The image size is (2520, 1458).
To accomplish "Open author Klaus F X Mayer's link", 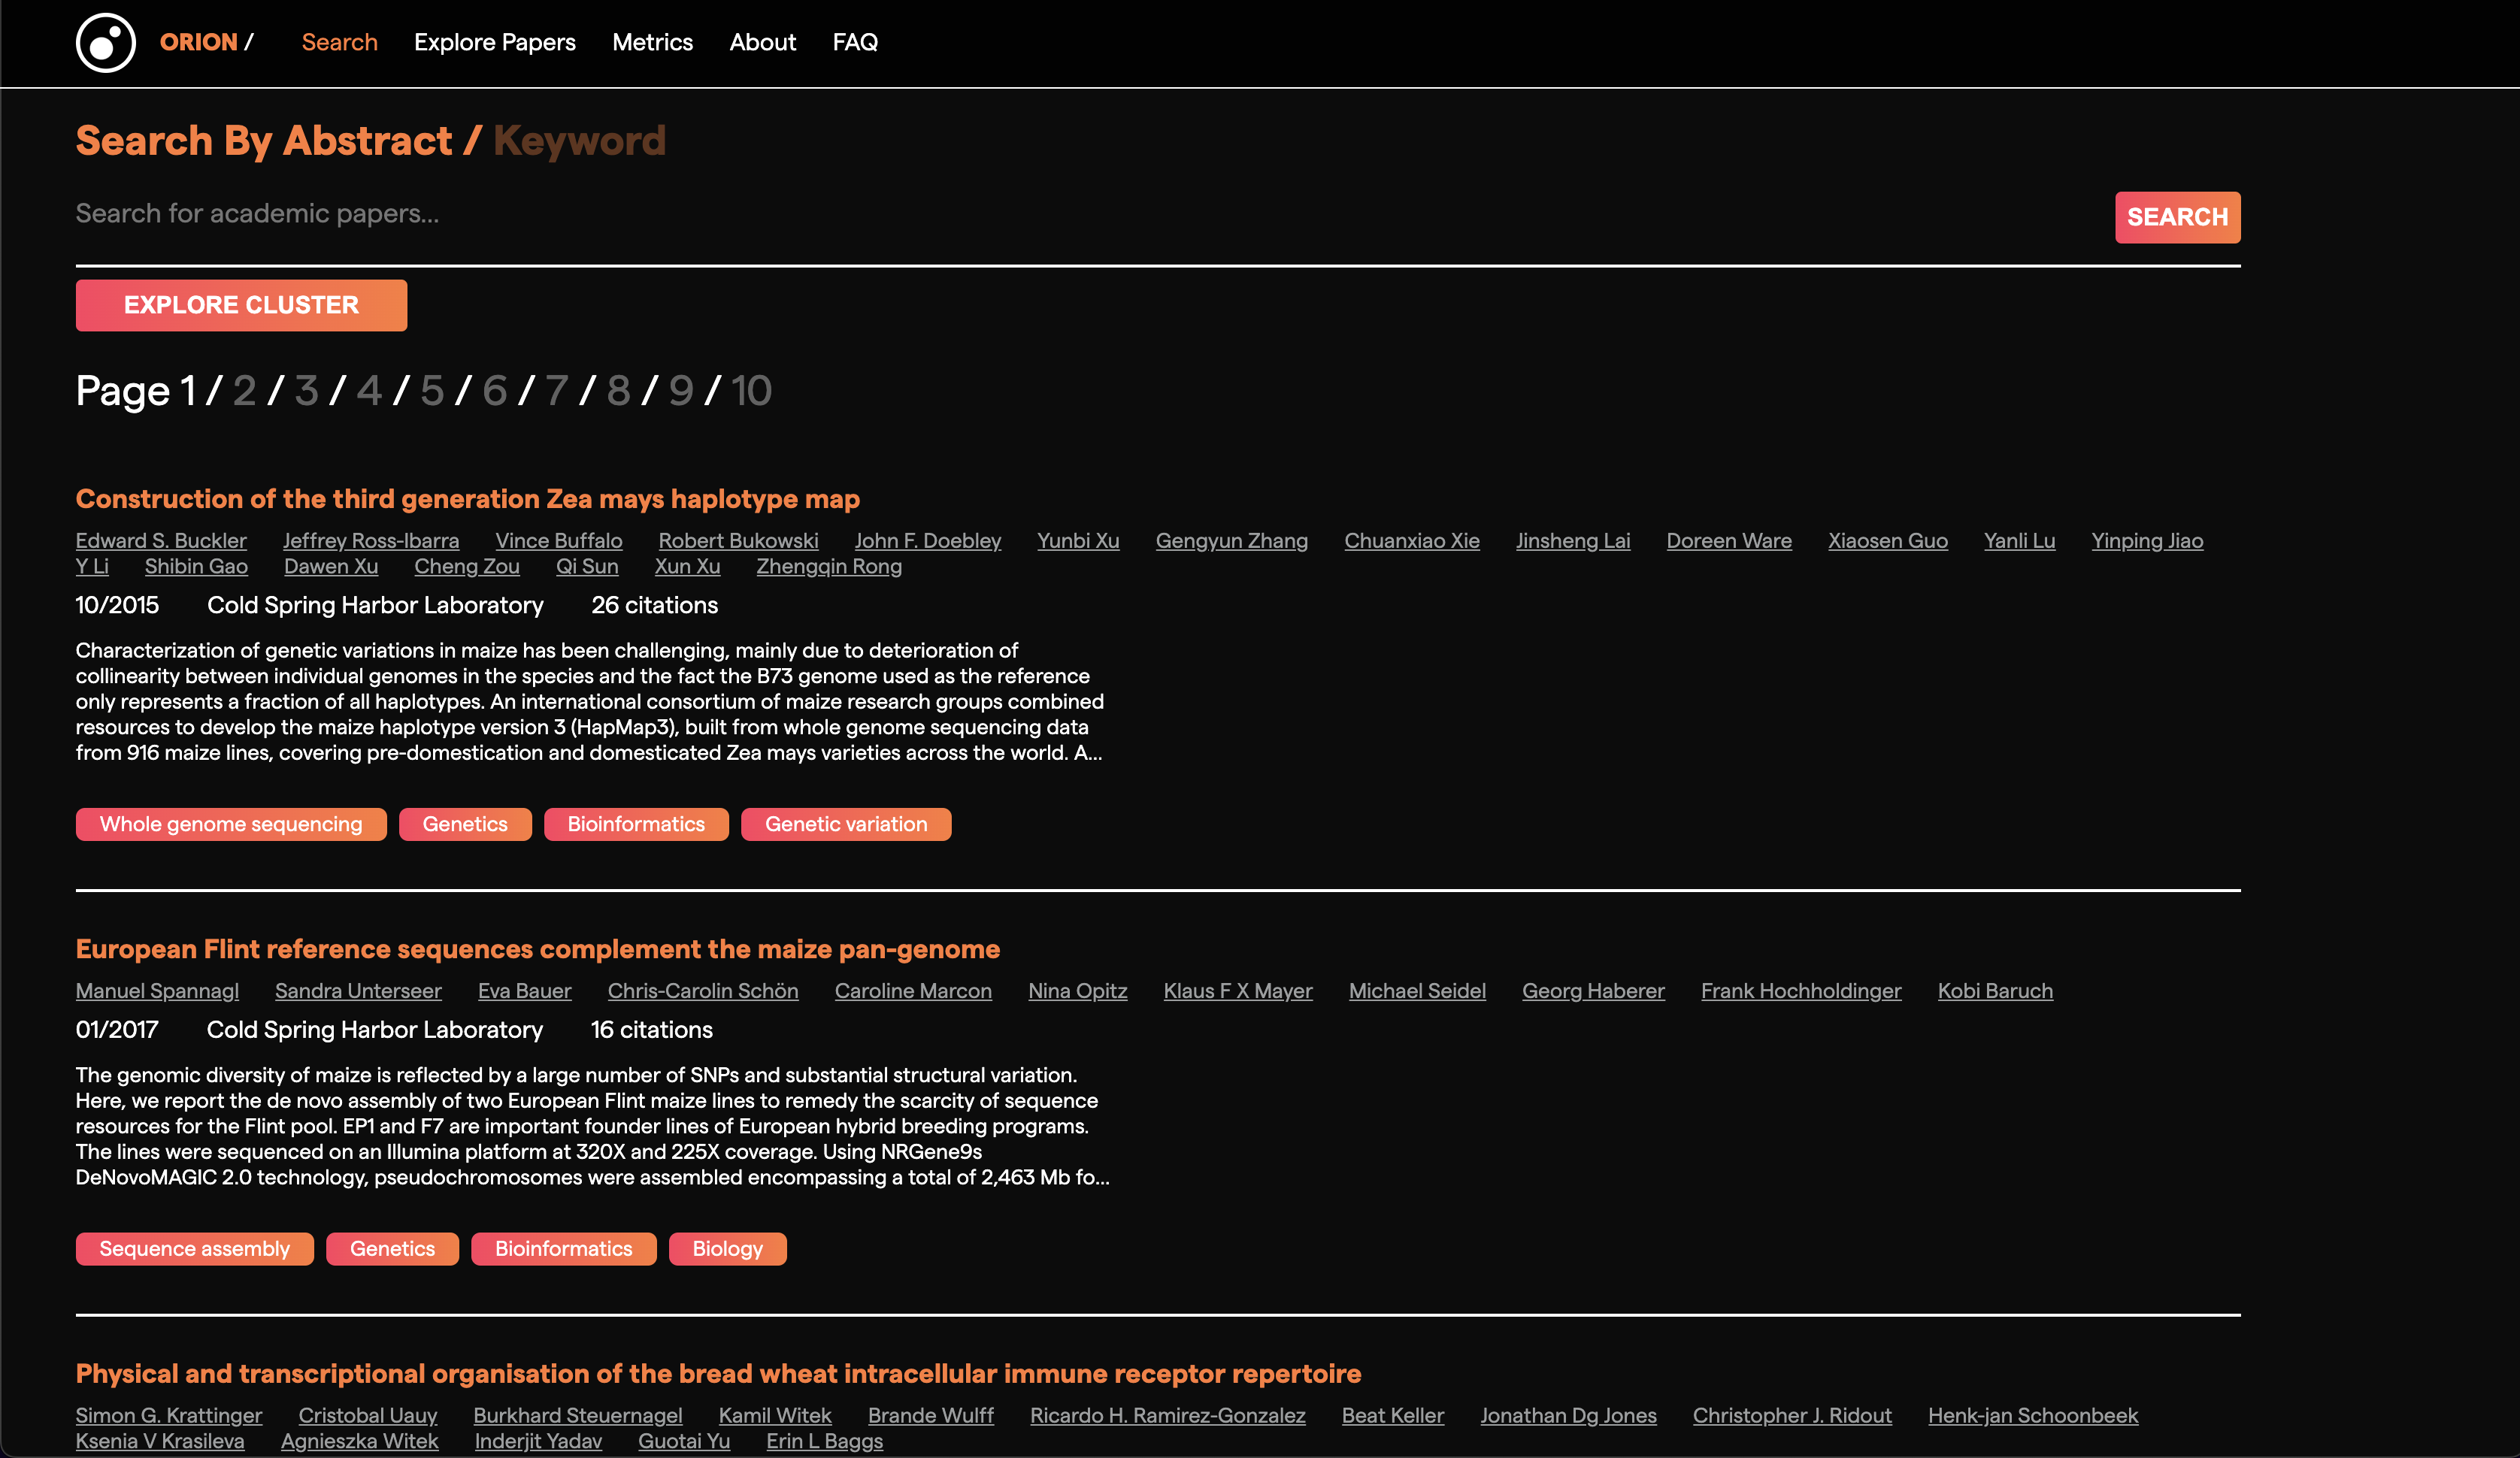I will [1237, 991].
